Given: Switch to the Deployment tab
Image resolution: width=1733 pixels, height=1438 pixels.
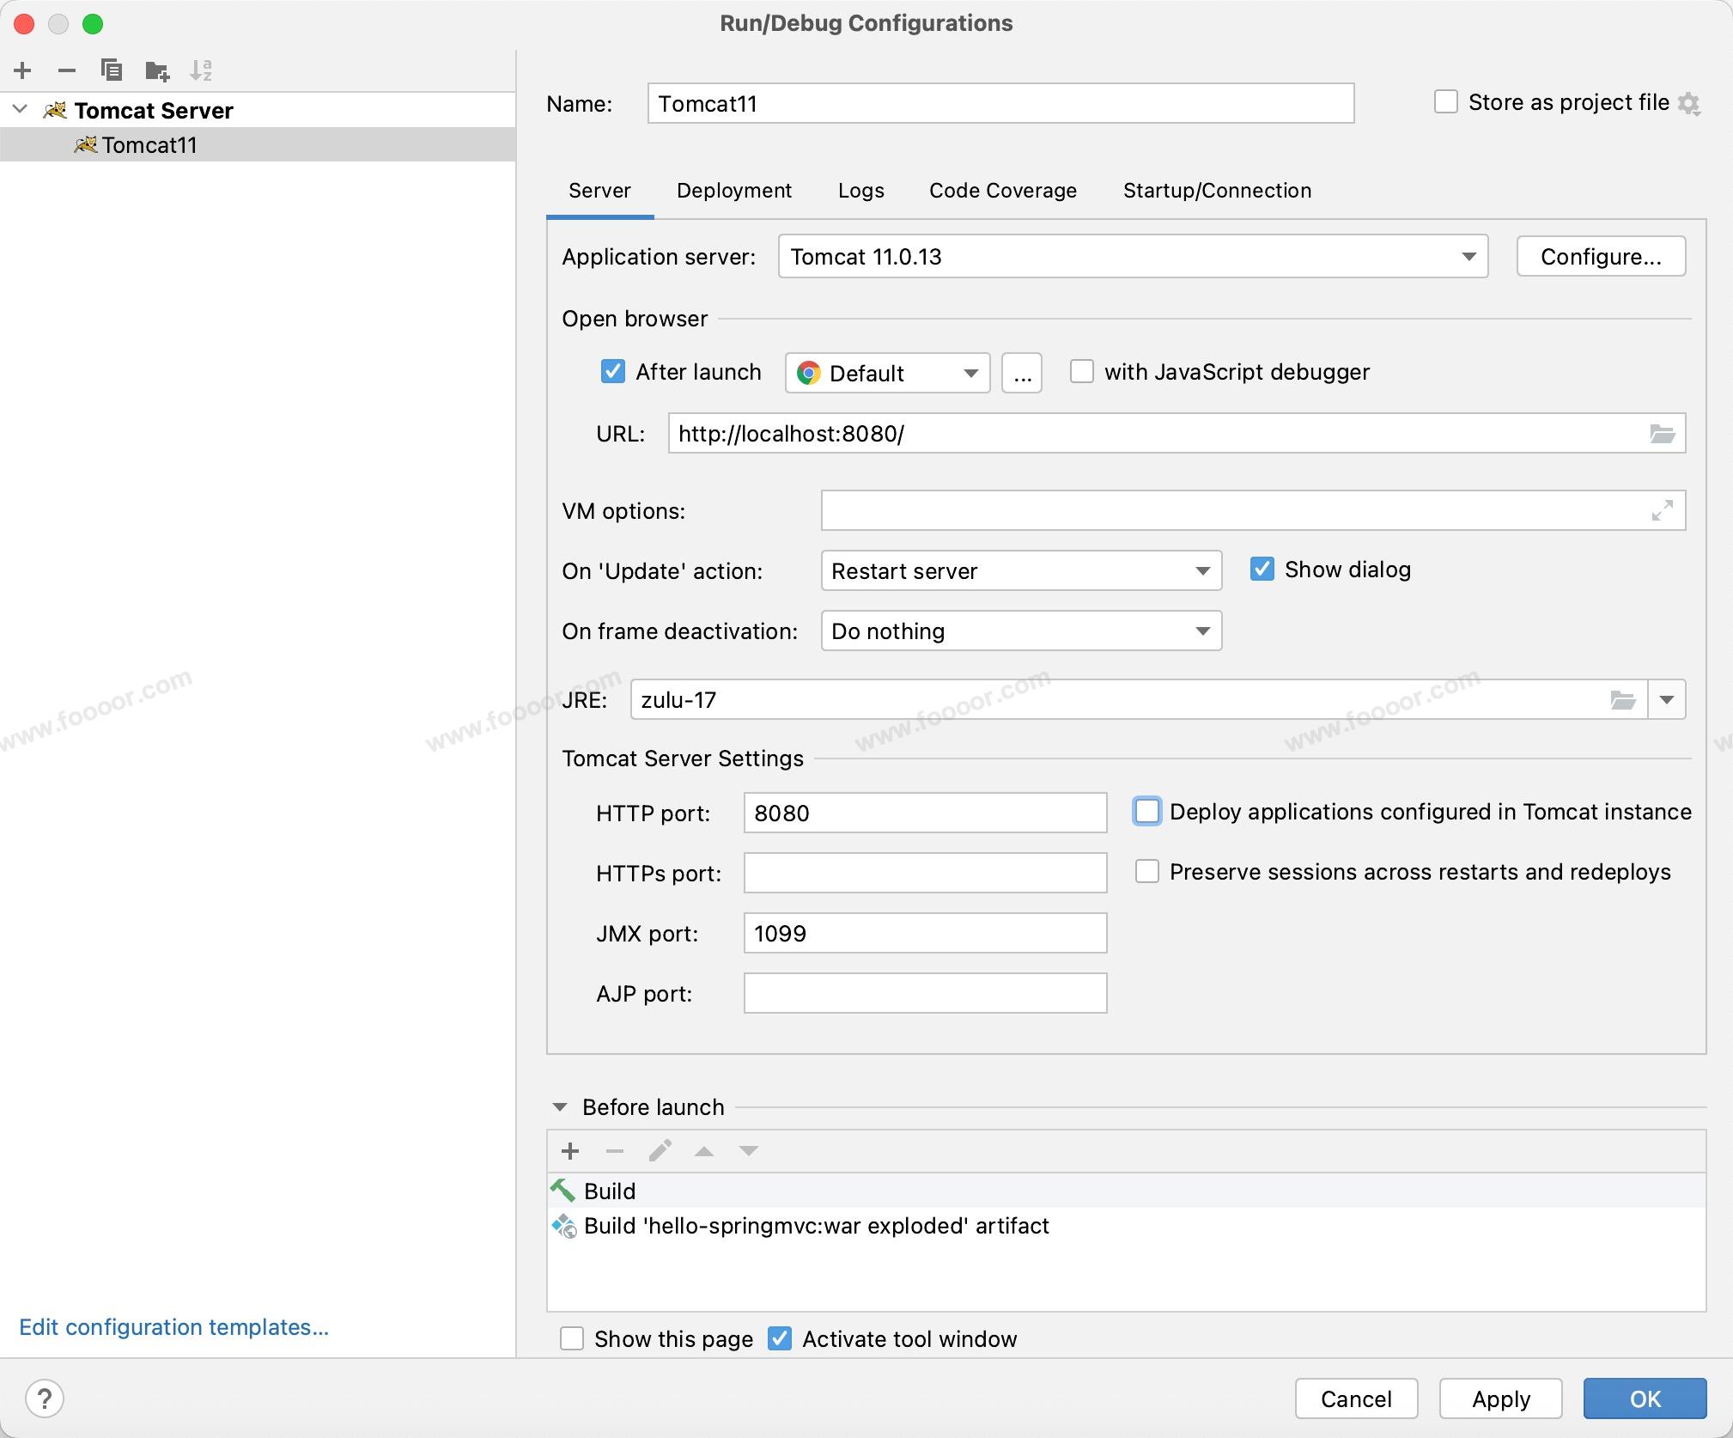Looking at the screenshot, I should click(733, 191).
